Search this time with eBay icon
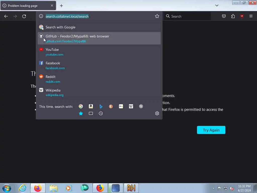Viewport: 257px width, 193px height. point(121,106)
